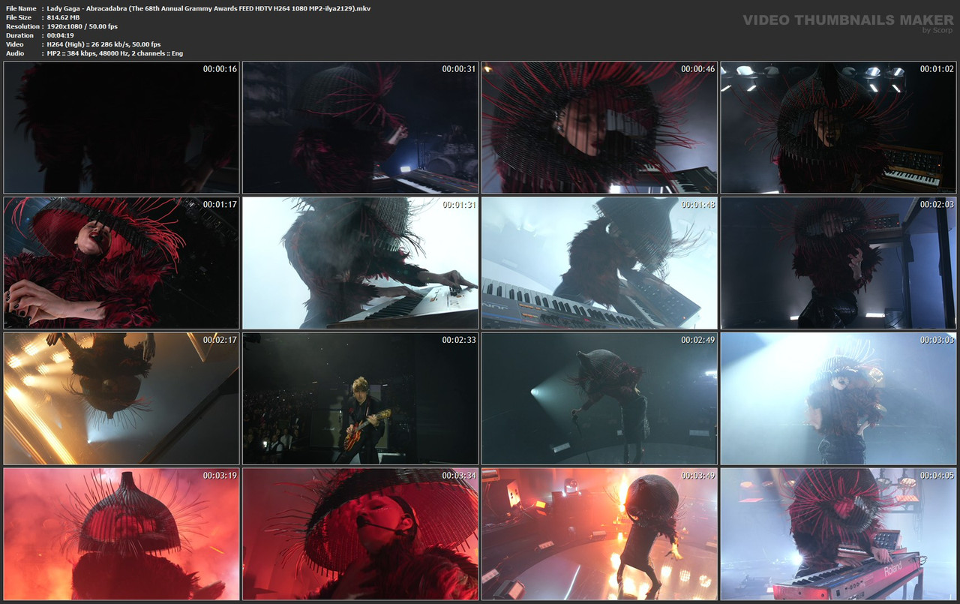
Task: View the close-up frame at 00:03:34
Action: point(360,534)
